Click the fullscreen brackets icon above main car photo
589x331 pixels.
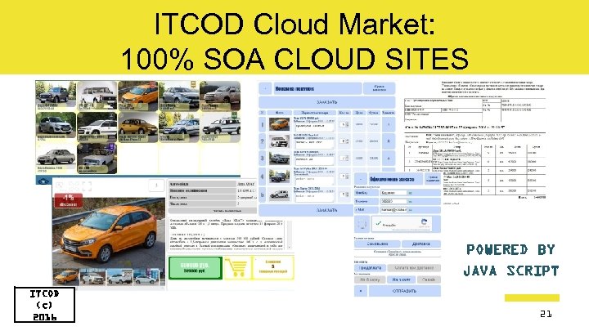tap(87, 186)
